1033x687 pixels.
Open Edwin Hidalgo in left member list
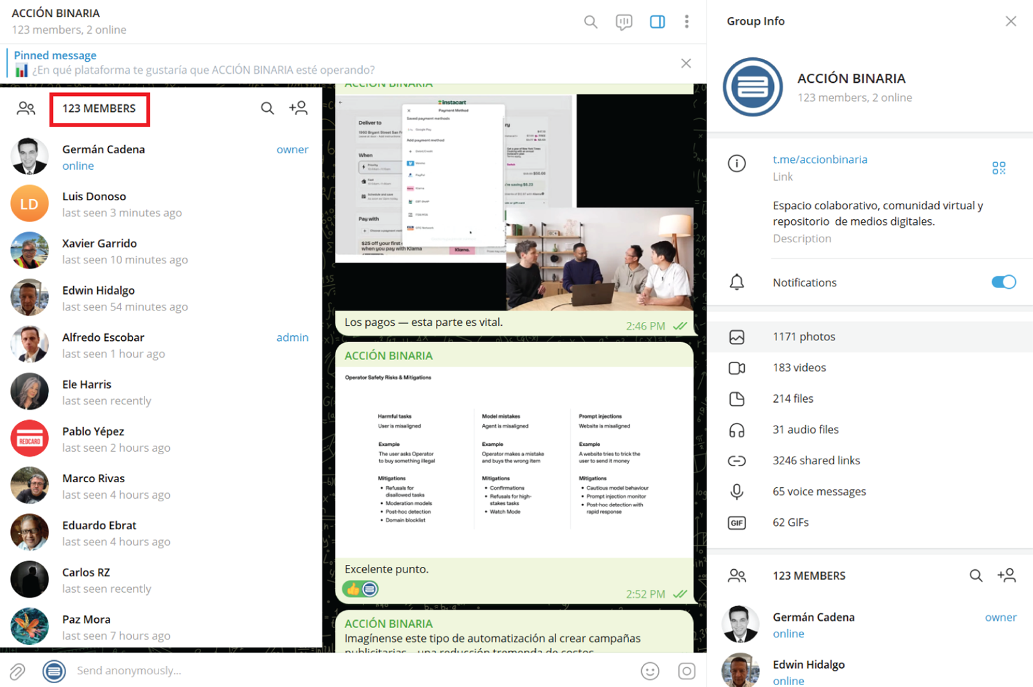[160, 298]
